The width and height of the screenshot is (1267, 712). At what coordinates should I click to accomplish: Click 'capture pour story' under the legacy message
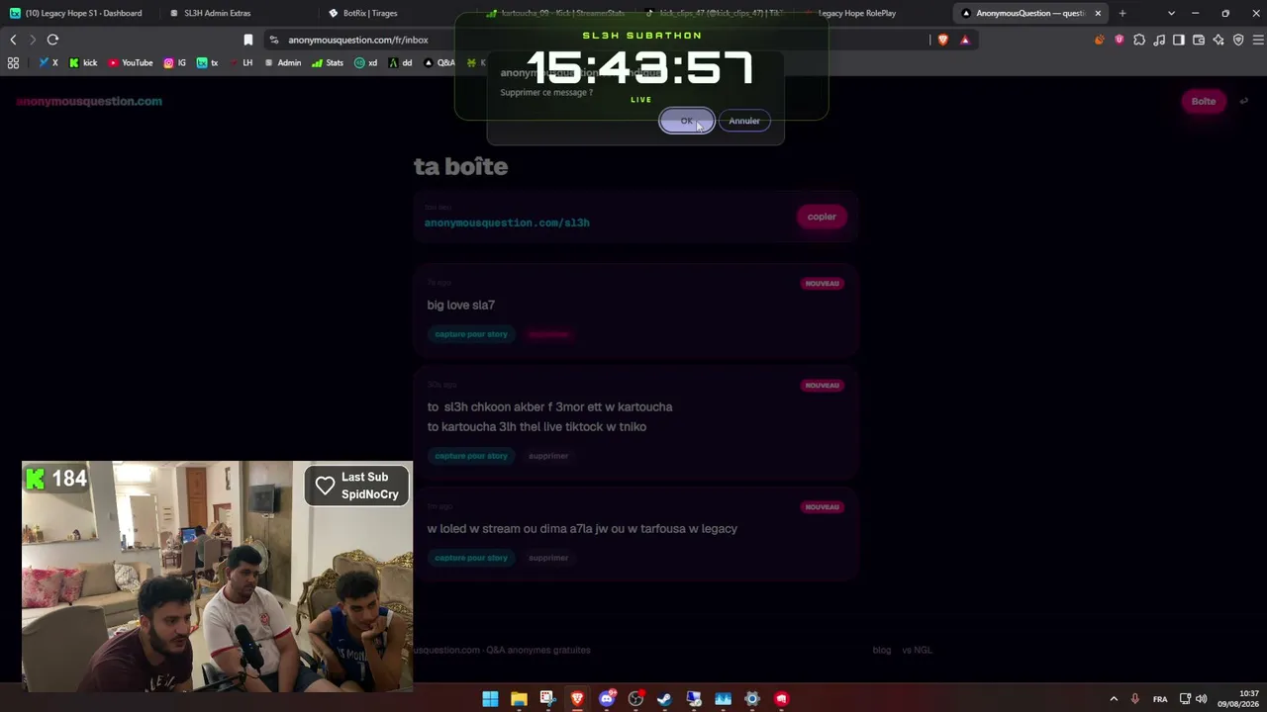471,558
